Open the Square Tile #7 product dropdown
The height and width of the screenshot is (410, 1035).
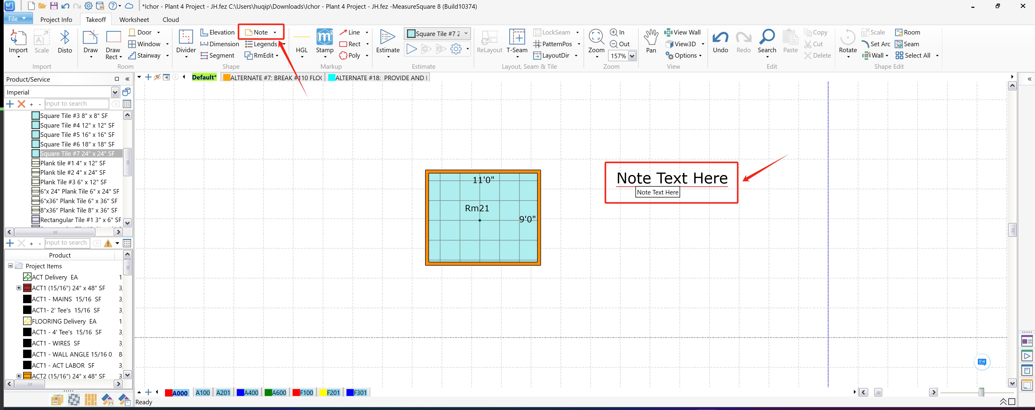tap(466, 33)
